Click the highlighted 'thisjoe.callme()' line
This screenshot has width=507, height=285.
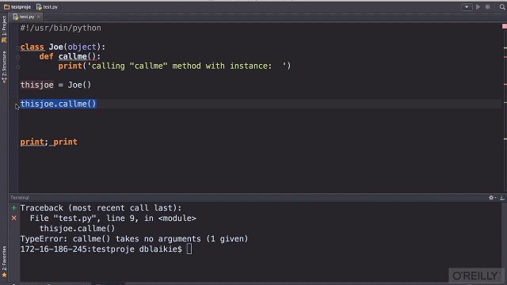click(x=58, y=104)
